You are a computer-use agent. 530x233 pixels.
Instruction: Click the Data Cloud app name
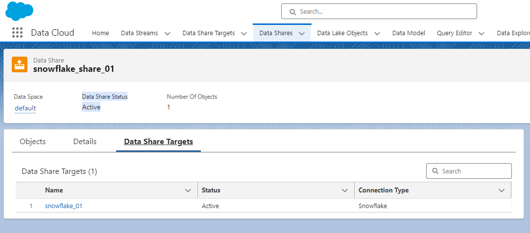[53, 33]
